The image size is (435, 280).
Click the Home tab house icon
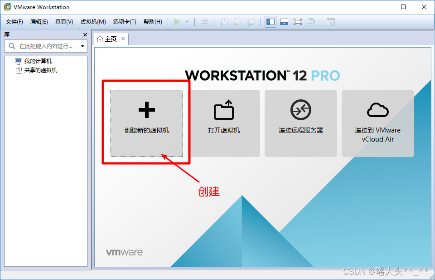[100, 39]
